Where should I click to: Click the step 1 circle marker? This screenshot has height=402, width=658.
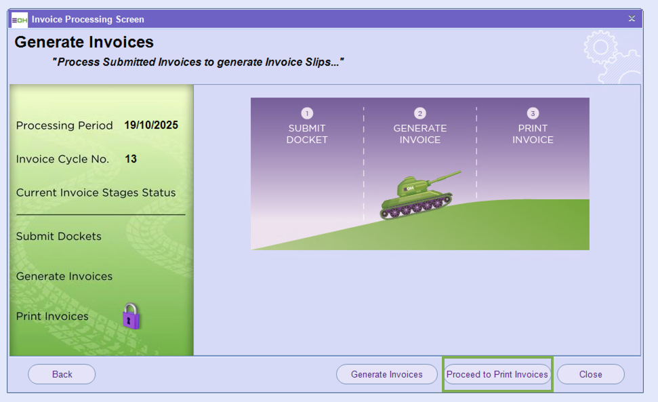307,113
